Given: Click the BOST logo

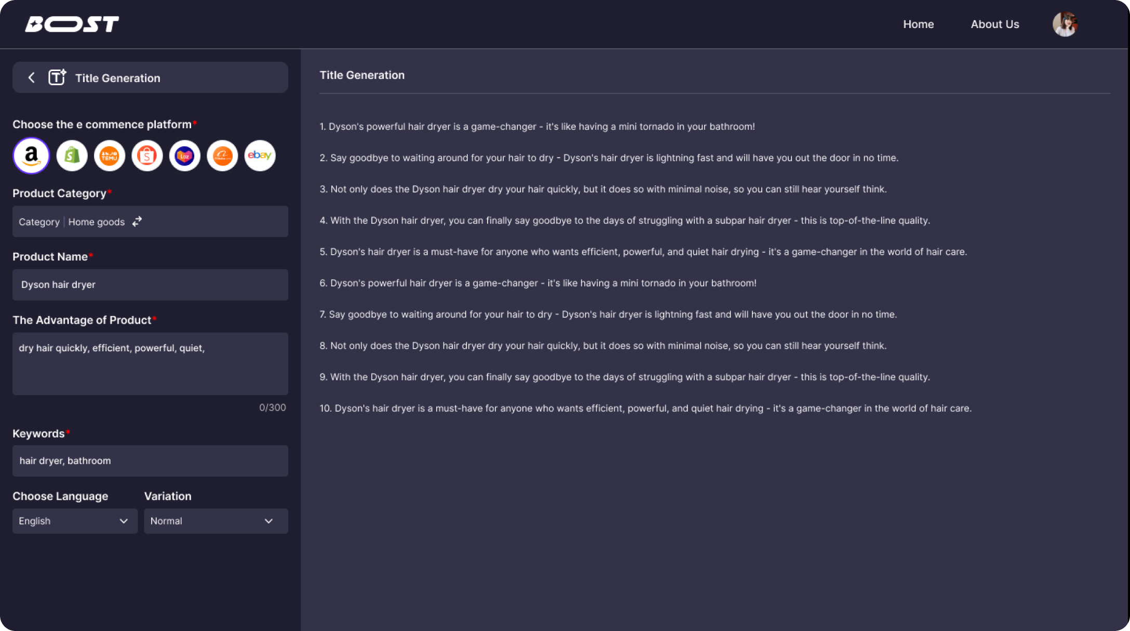Looking at the screenshot, I should [x=72, y=24].
